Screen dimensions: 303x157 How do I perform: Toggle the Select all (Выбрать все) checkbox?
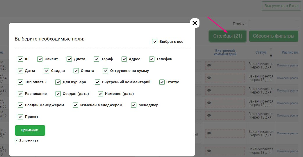[155, 42]
